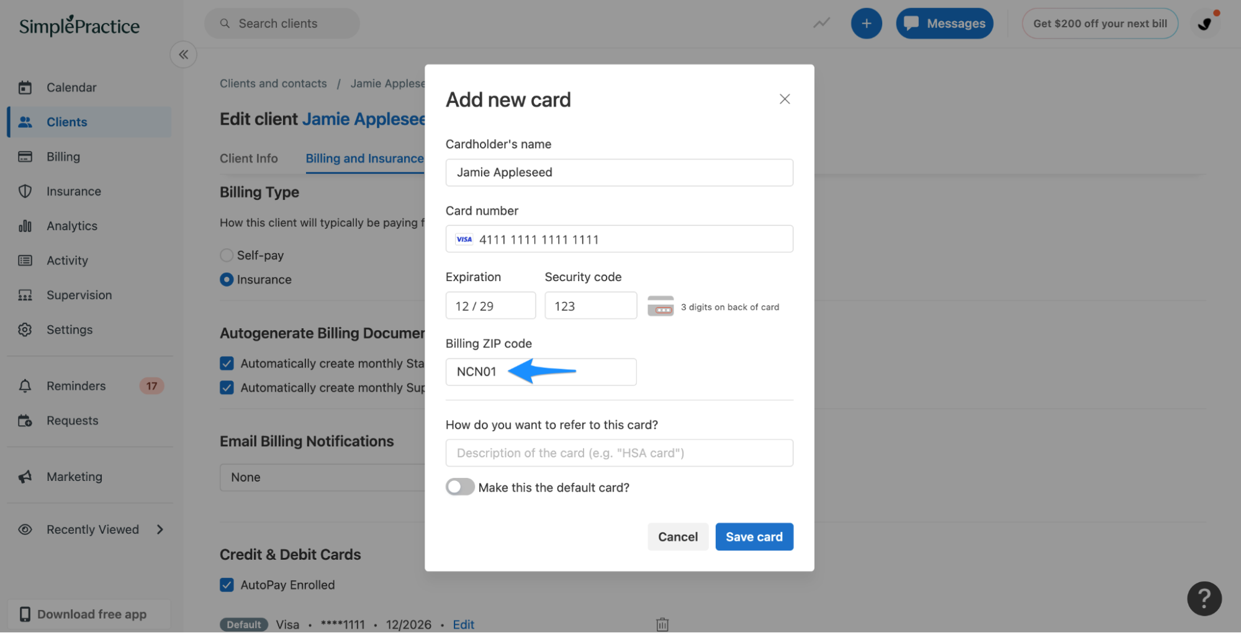Image resolution: width=1241 pixels, height=633 pixels.
Task: Click the Default label on the Visa card
Action: 243,624
